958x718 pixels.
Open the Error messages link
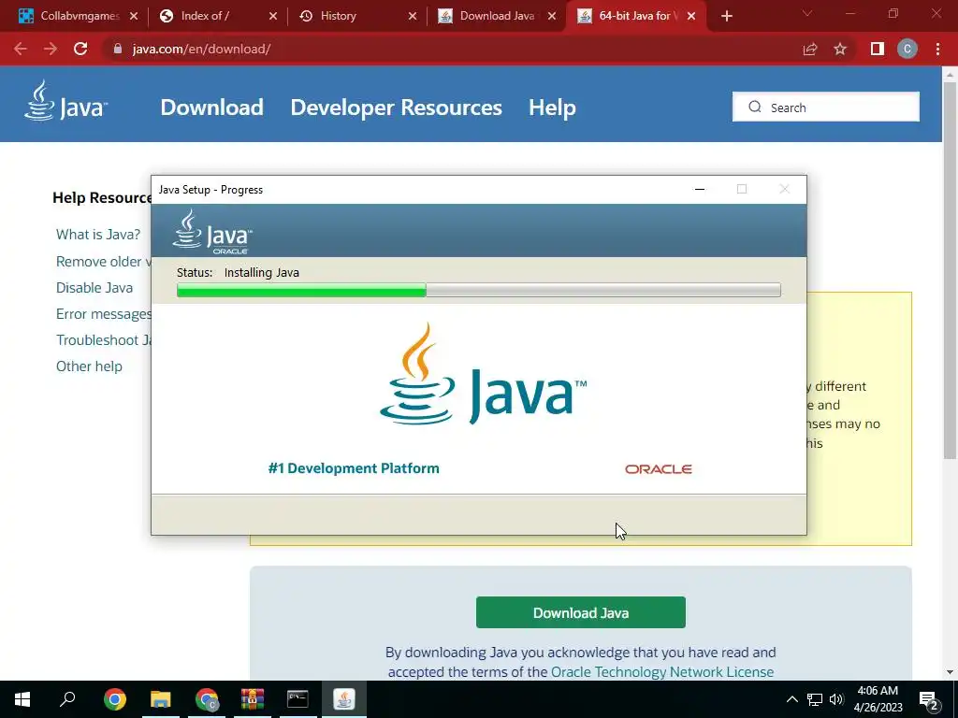pyautogui.click(x=103, y=314)
